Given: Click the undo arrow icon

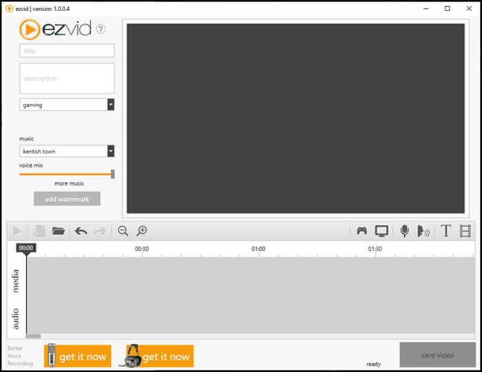Looking at the screenshot, I should click(x=81, y=231).
